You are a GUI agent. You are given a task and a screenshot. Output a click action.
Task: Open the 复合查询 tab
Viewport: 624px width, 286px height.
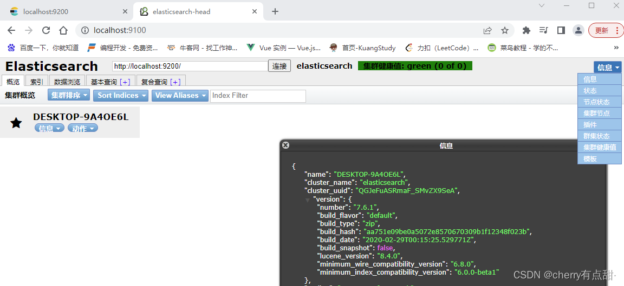[x=155, y=82]
